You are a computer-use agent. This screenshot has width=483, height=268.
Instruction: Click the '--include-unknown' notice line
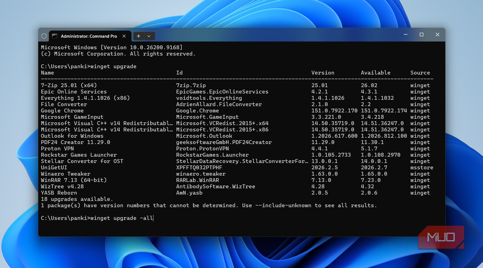(209, 205)
